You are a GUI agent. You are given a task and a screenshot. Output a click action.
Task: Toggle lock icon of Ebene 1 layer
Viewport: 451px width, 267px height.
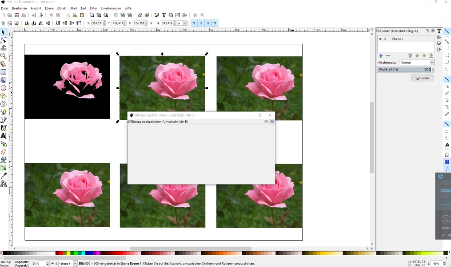point(385,39)
